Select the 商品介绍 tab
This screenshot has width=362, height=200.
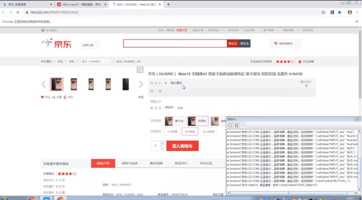103,163
